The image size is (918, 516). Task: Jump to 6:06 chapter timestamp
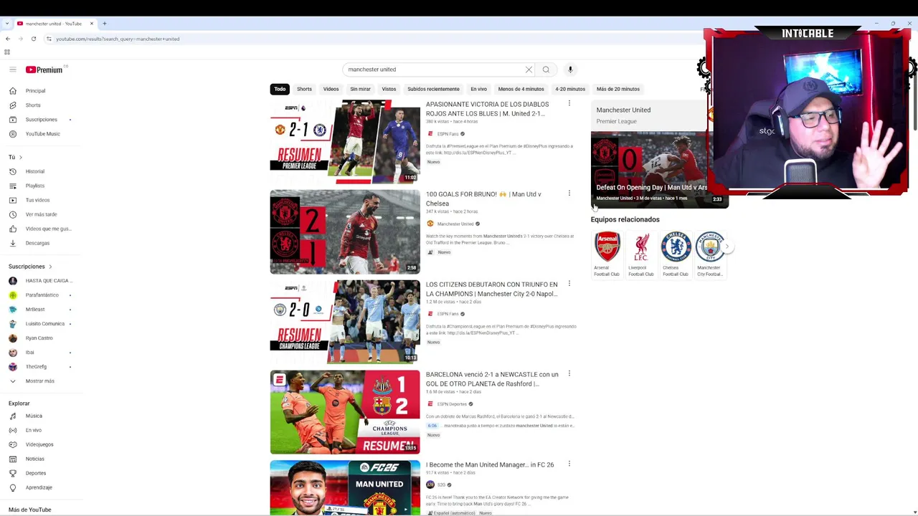coord(432,426)
